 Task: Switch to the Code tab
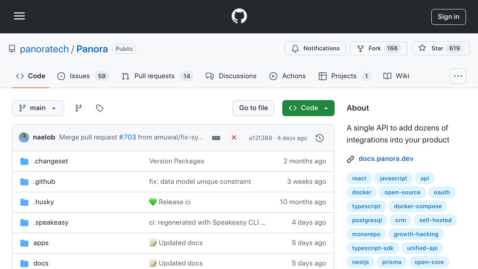pyautogui.click(x=30, y=76)
